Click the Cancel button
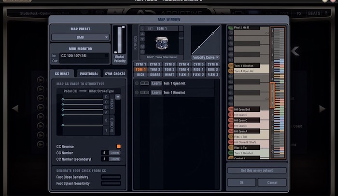The width and height of the screenshot is (338, 196). click(x=272, y=183)
